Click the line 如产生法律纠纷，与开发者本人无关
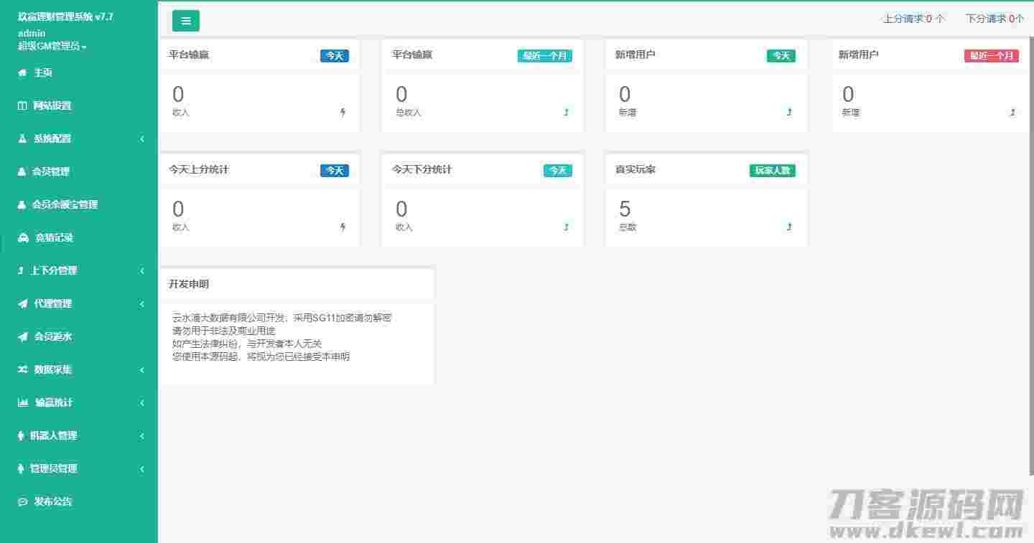1034x543 pixels. 247,344
